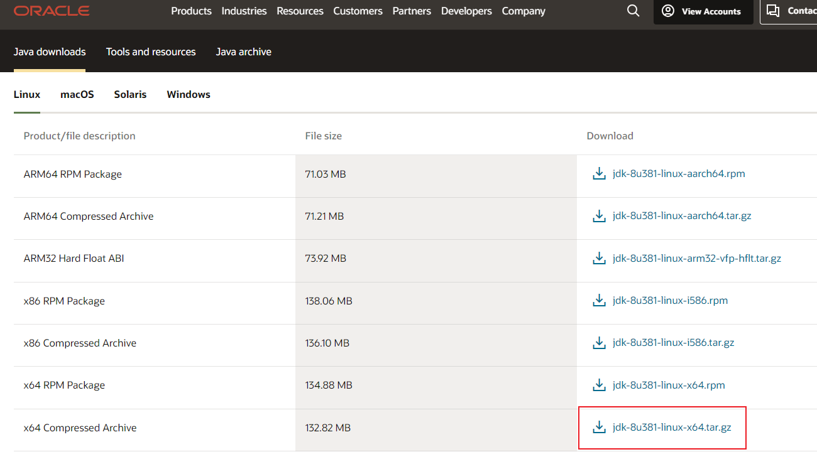Select the ARM32 Hard Float ABI description
Image resolution: width=817 pixels, height=474 pixels.
coord(74,258)
